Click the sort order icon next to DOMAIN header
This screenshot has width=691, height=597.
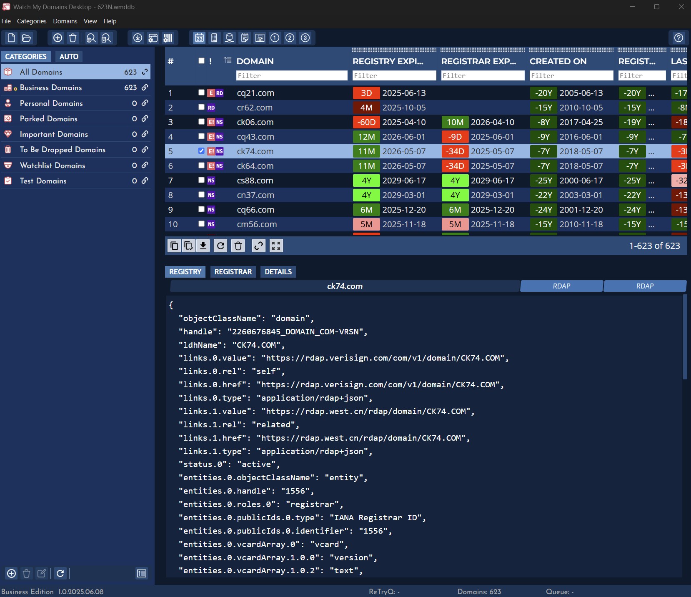click(227, 60)
